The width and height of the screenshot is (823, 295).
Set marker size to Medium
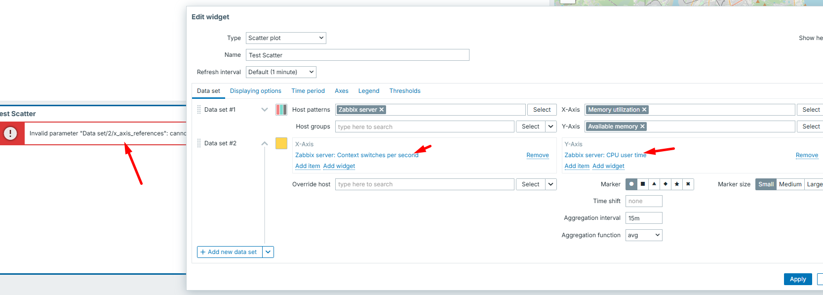790,184
